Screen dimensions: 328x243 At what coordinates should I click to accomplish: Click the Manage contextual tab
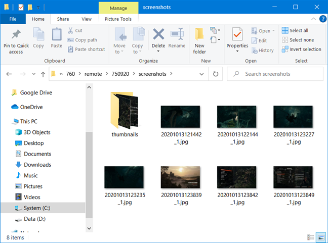(118, 8)
